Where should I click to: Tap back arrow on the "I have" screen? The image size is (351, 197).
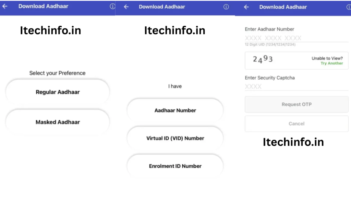pos(126,7)
